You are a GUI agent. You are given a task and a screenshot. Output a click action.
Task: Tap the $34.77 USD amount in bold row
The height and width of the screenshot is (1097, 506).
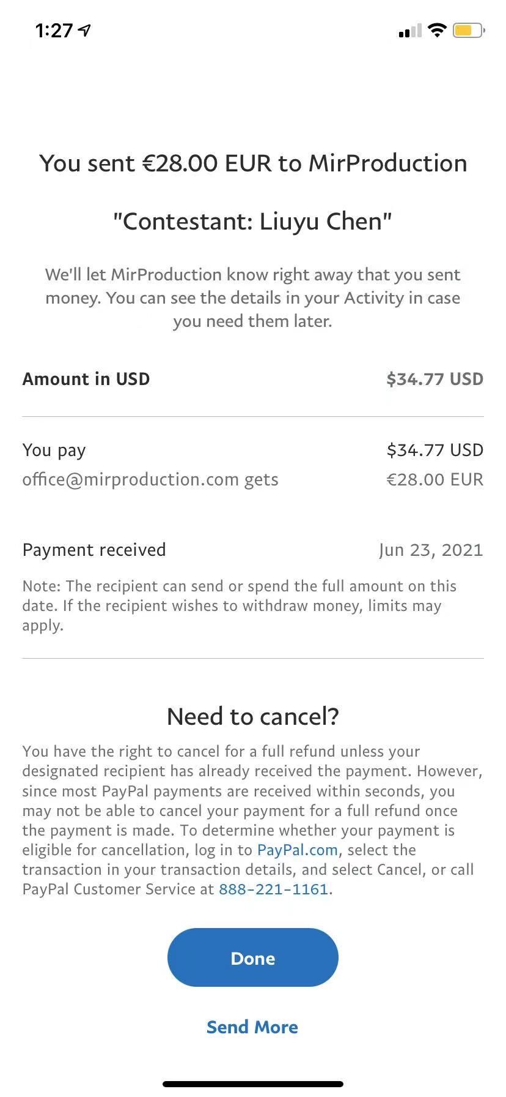pos(435,379)
